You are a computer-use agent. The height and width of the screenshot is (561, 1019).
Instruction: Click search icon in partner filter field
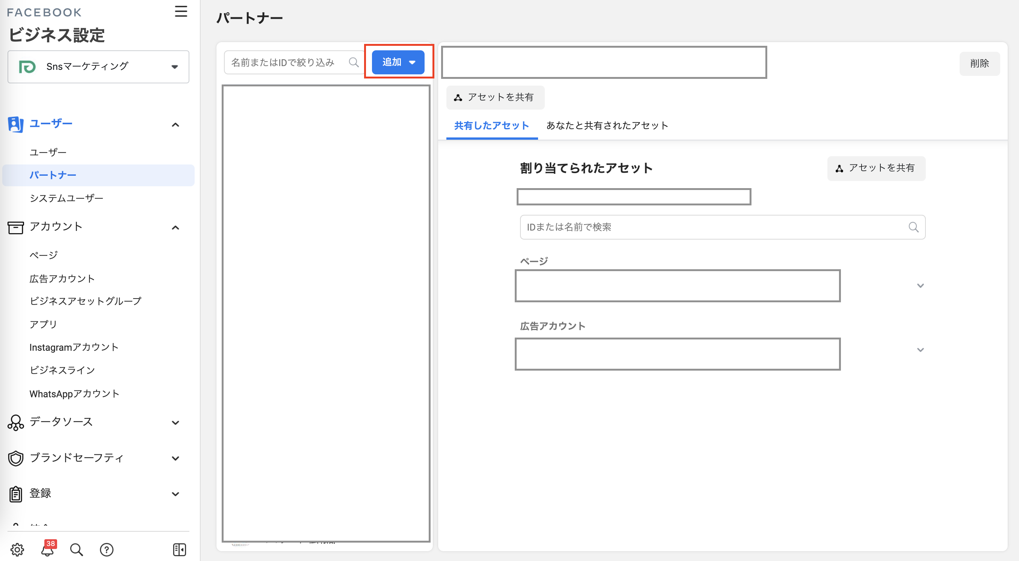point(354,62)
